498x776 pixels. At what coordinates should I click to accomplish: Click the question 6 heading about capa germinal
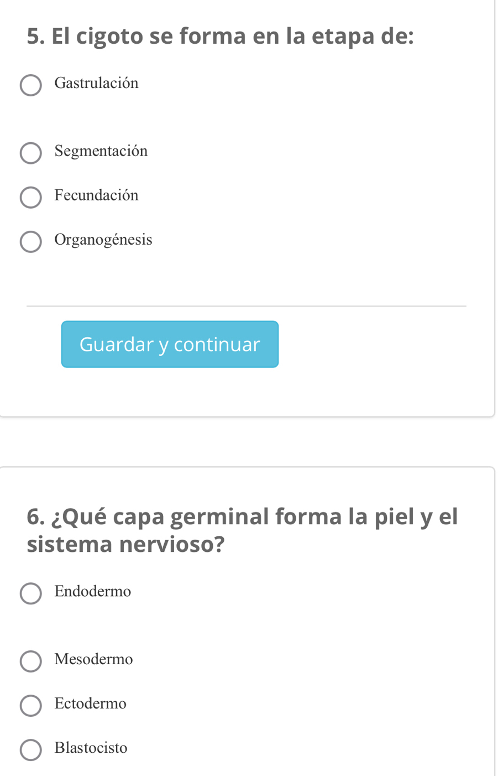pos(242,530)
